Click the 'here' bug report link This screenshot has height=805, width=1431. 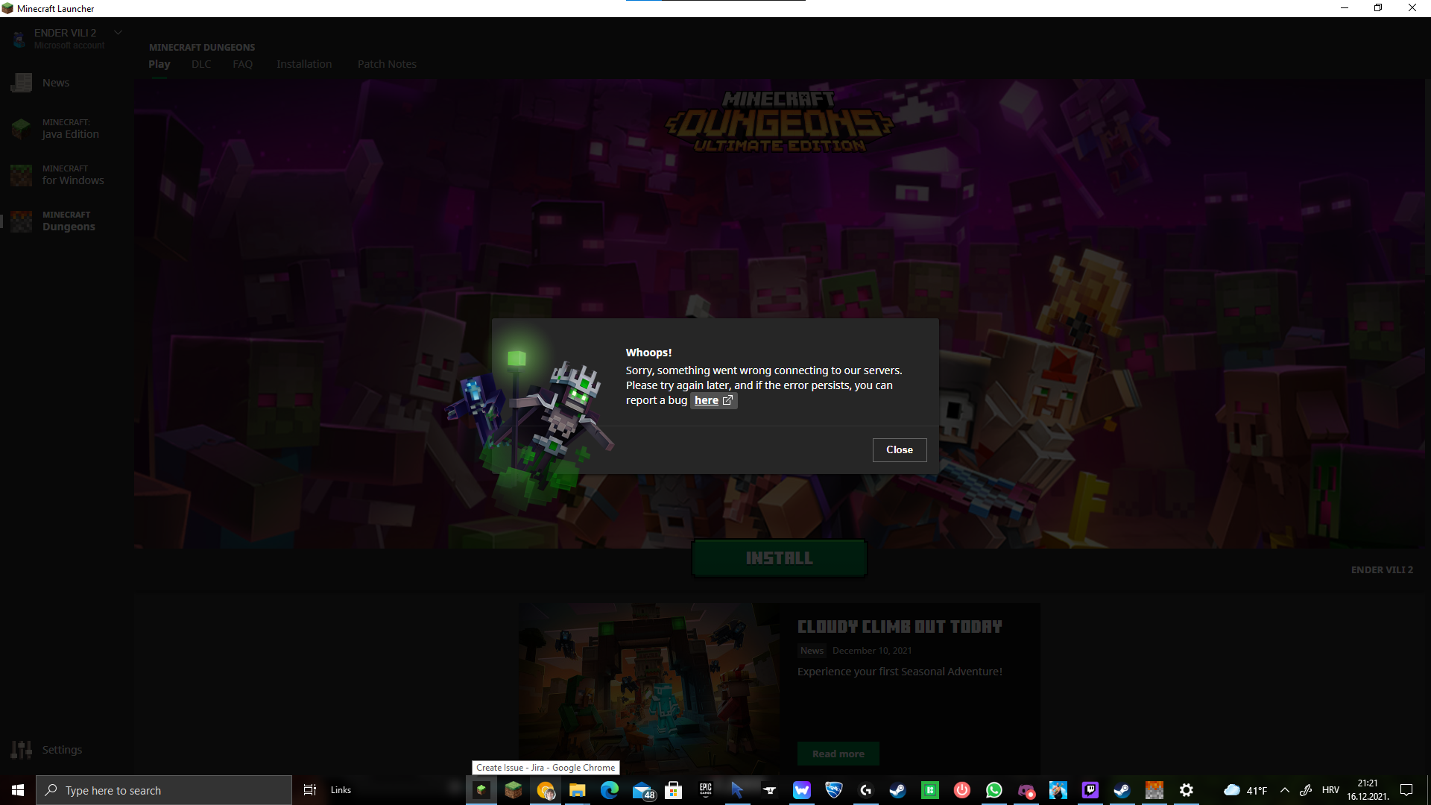(706, 400)
